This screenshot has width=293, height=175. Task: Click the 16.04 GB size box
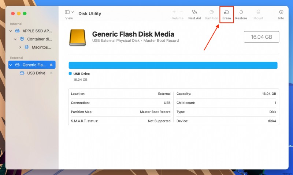pyautogui.click(x=262, y=37)
